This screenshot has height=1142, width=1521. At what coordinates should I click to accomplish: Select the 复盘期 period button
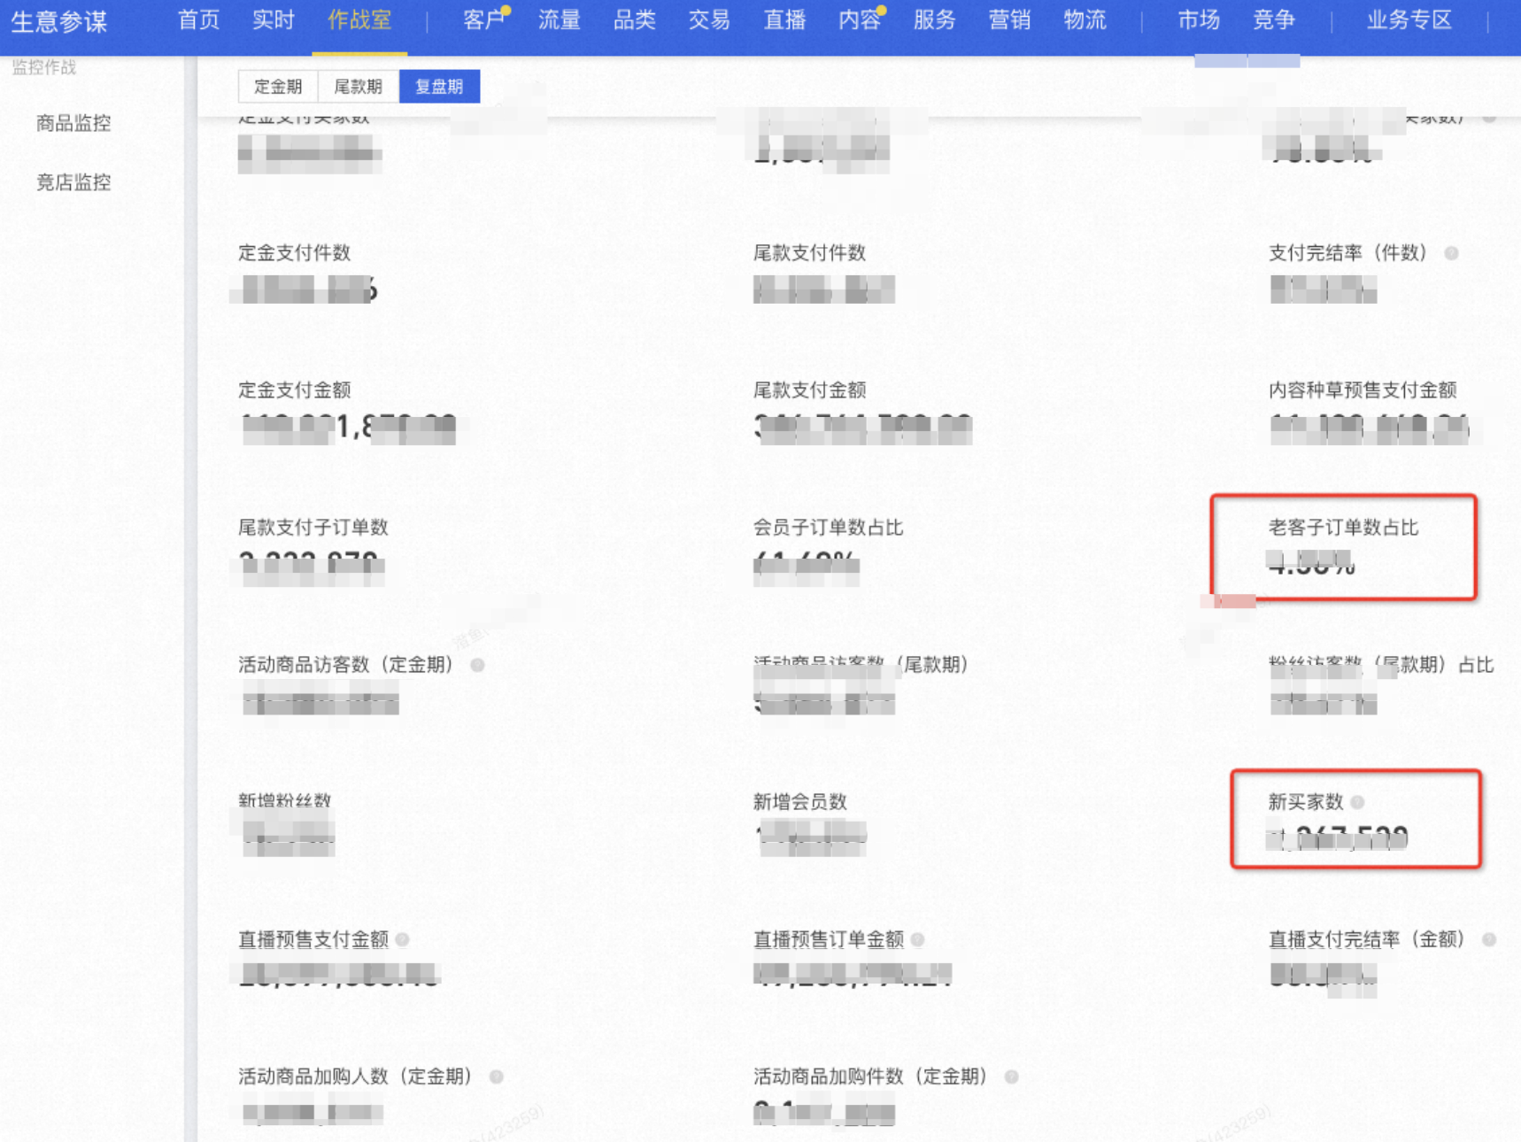(x=440, y=87)
